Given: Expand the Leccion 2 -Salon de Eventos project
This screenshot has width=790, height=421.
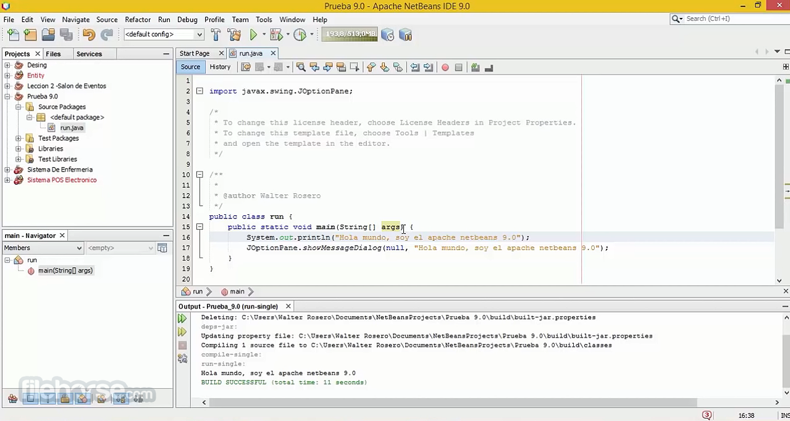Looking at the screenshot, I should point(7,86).
